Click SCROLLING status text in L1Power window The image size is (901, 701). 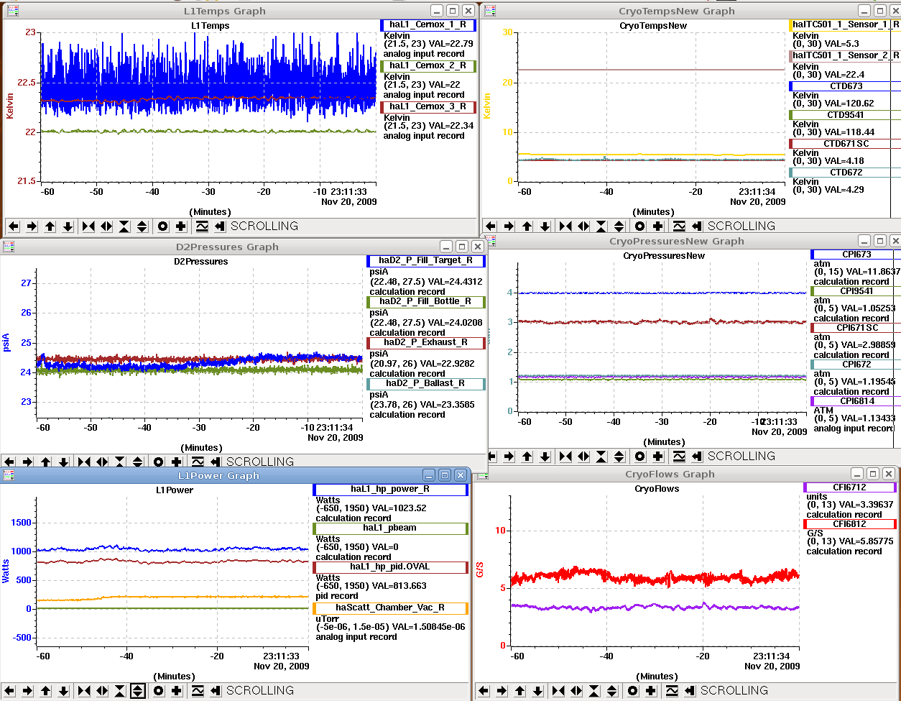click(x=260, y=690)
